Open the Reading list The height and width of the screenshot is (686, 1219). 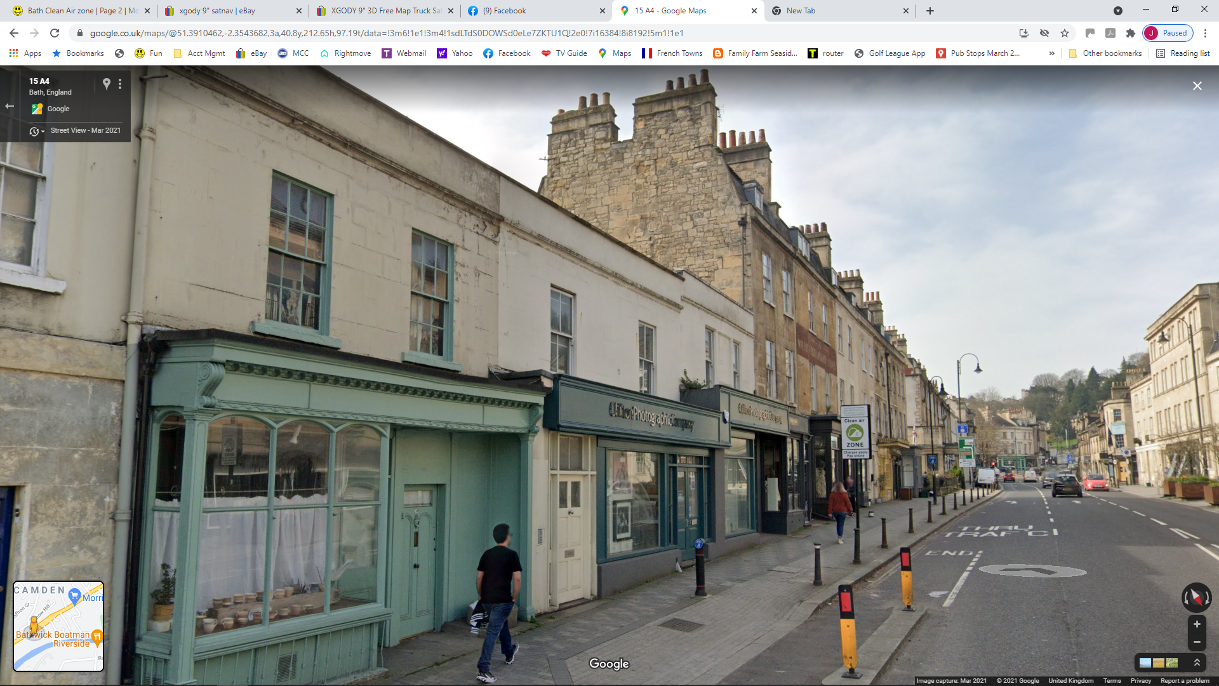coord(1183,53)
